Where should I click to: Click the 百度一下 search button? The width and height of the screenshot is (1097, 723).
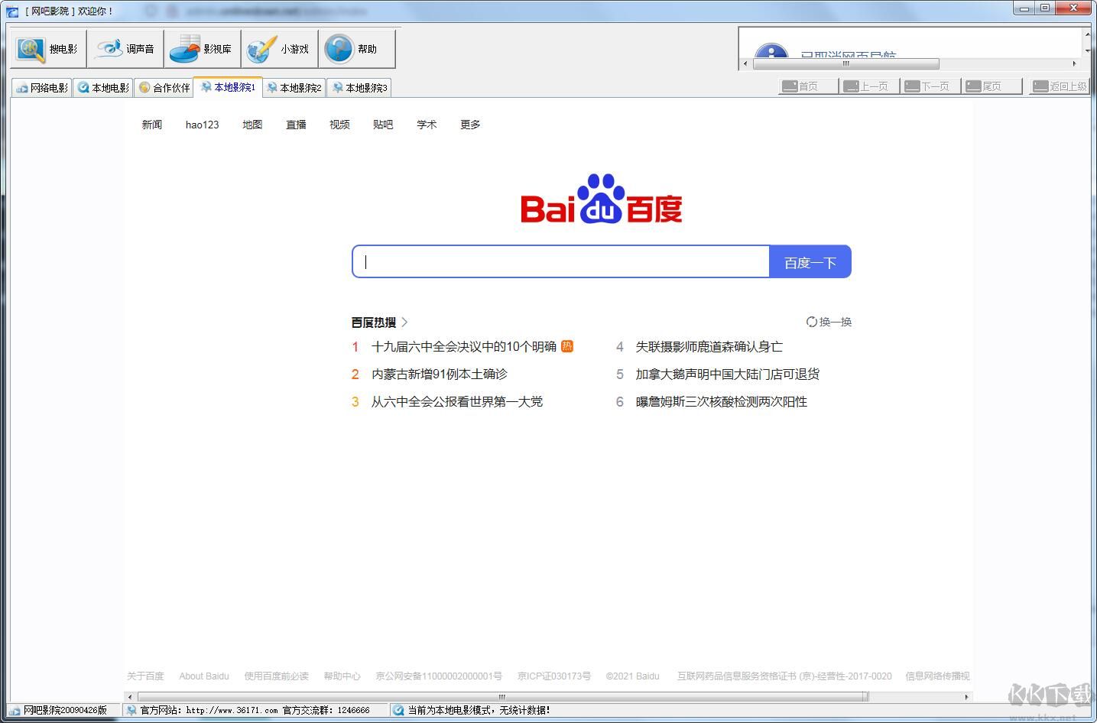click(810, 261)
